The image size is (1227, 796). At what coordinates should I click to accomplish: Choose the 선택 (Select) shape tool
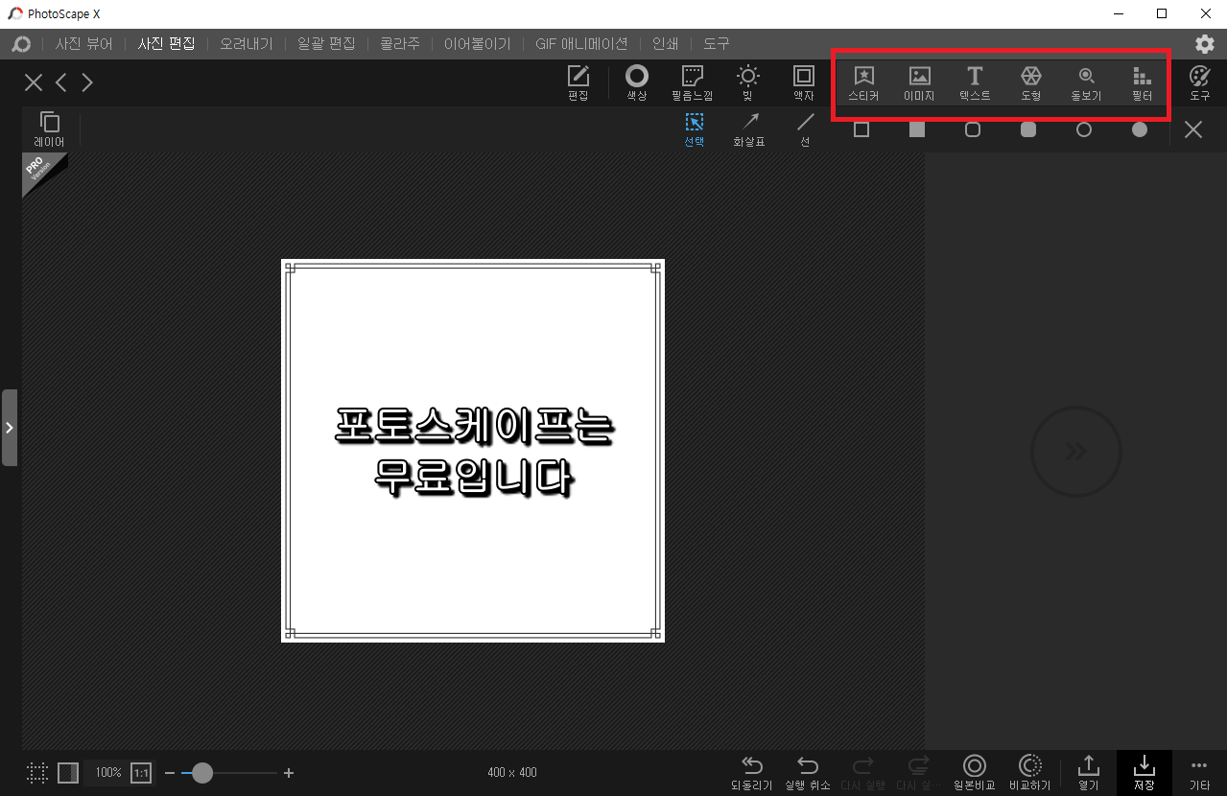694,129
